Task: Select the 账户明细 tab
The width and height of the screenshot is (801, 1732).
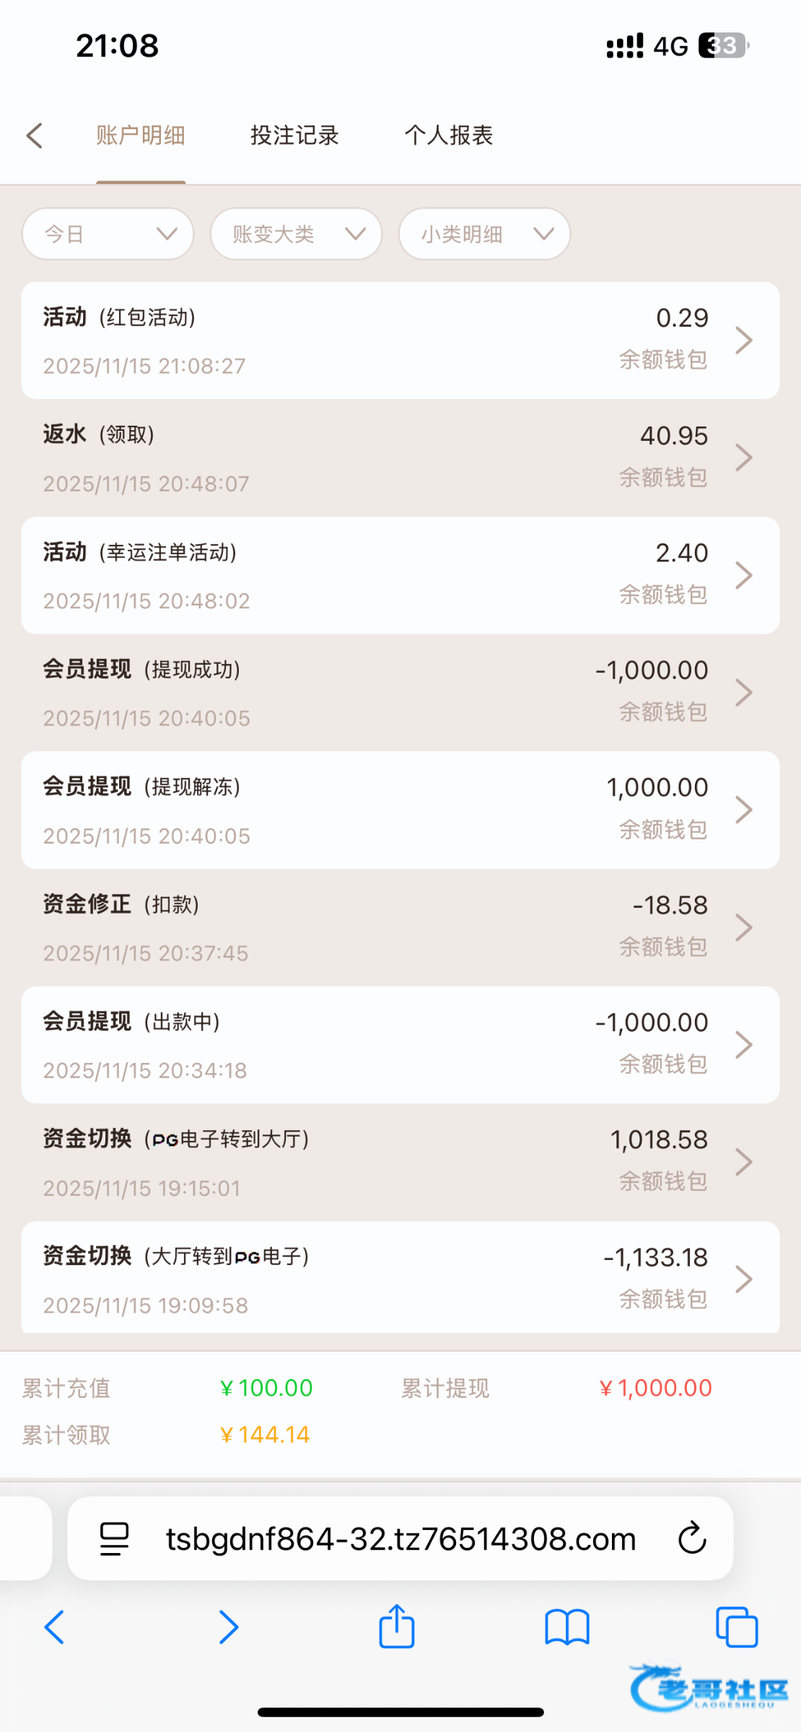Action: pos(141,136)
